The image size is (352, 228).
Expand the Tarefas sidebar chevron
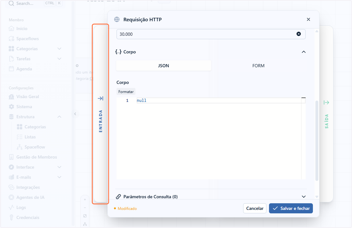click(59, 59)
